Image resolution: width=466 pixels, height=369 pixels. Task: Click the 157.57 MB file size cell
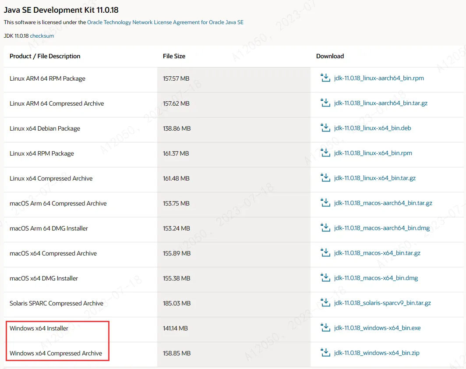click(x=234, y=80)
